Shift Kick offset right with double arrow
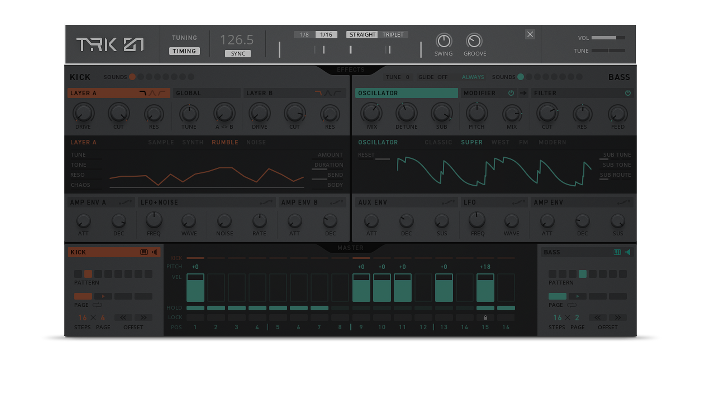Viewport: 701px width, 403px height. click(143, 317)
